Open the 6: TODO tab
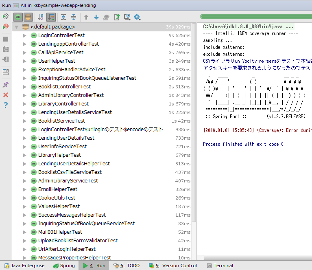Image resolution: width=312 pixels, height=270 pixels. [127, 266]
